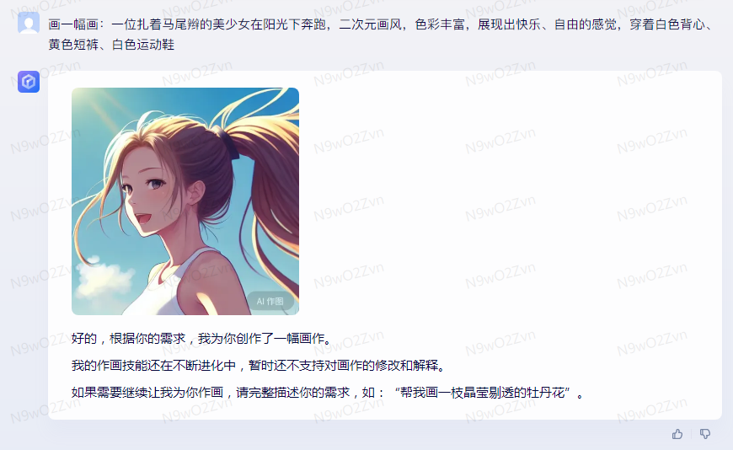Viewport: 733px width, 450px height.
Task: Click the text "如果需要继续让我为你作画"
Action: click(x=147, y=393)
